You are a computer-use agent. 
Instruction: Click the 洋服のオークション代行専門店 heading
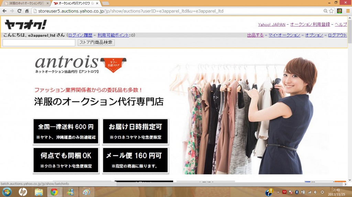point(99,102)
